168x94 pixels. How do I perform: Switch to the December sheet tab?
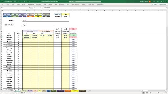82,91
